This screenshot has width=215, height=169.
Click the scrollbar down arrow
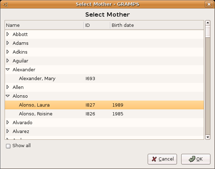[x=208, y=137]
